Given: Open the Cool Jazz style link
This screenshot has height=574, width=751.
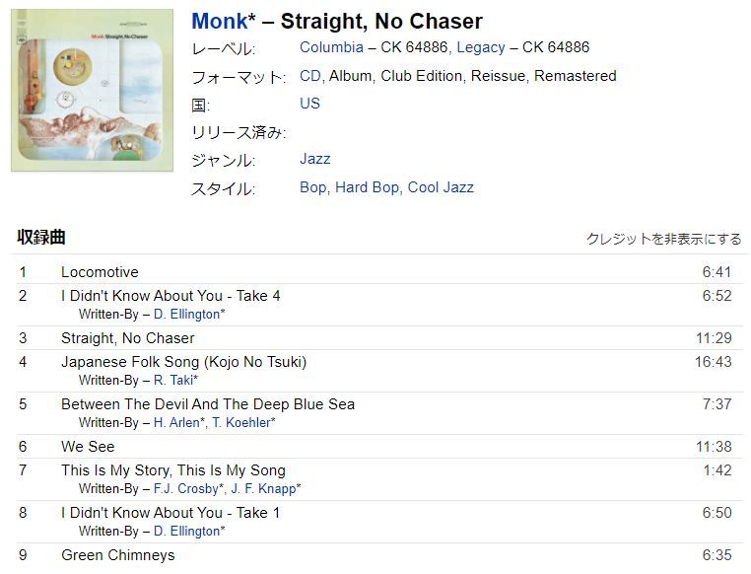Looking at the screenshot, I should point(441,187).
